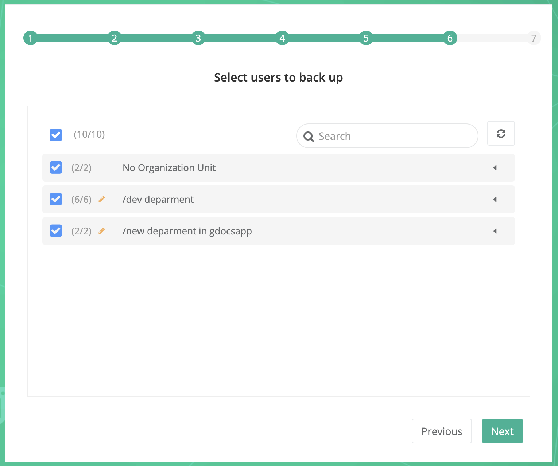The height and width of the screenshot is (466, 558).
Task: Expand the No Organization Unit row
Action: point(495,167)
